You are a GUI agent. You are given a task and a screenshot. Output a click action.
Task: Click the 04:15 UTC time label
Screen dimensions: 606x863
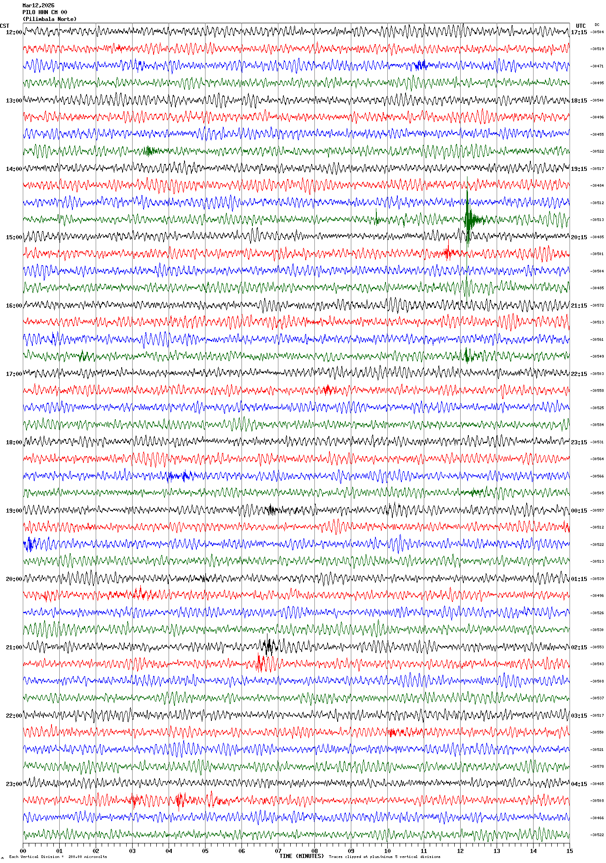coord(579,784)
